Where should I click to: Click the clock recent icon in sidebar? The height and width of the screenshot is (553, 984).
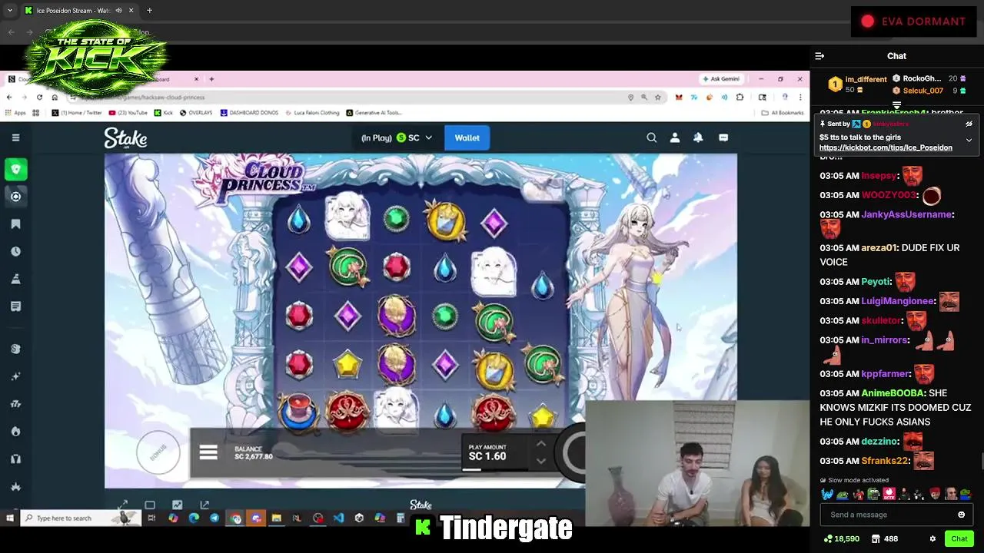click(x=15, y=251)
